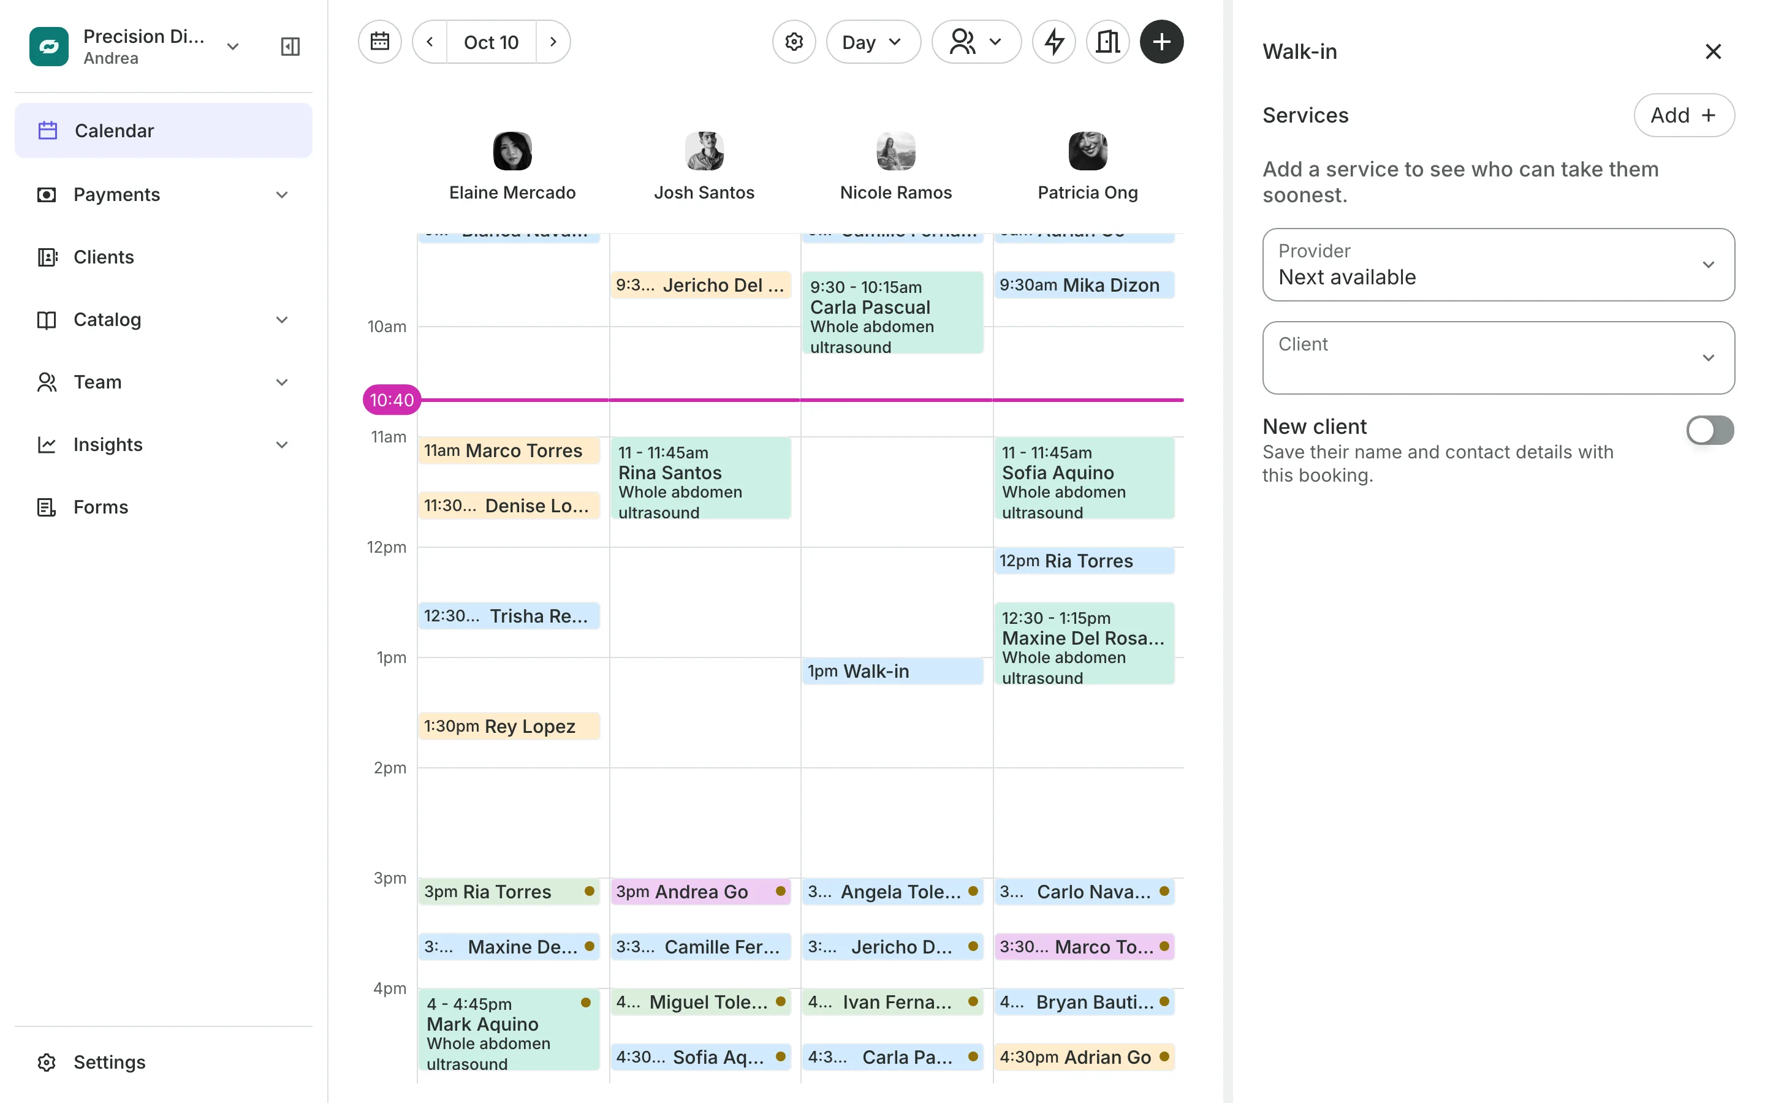The height and width of the screenshot is (1103, 1765).
Task: Open the Day view dropdown
Action: point(873,42)
